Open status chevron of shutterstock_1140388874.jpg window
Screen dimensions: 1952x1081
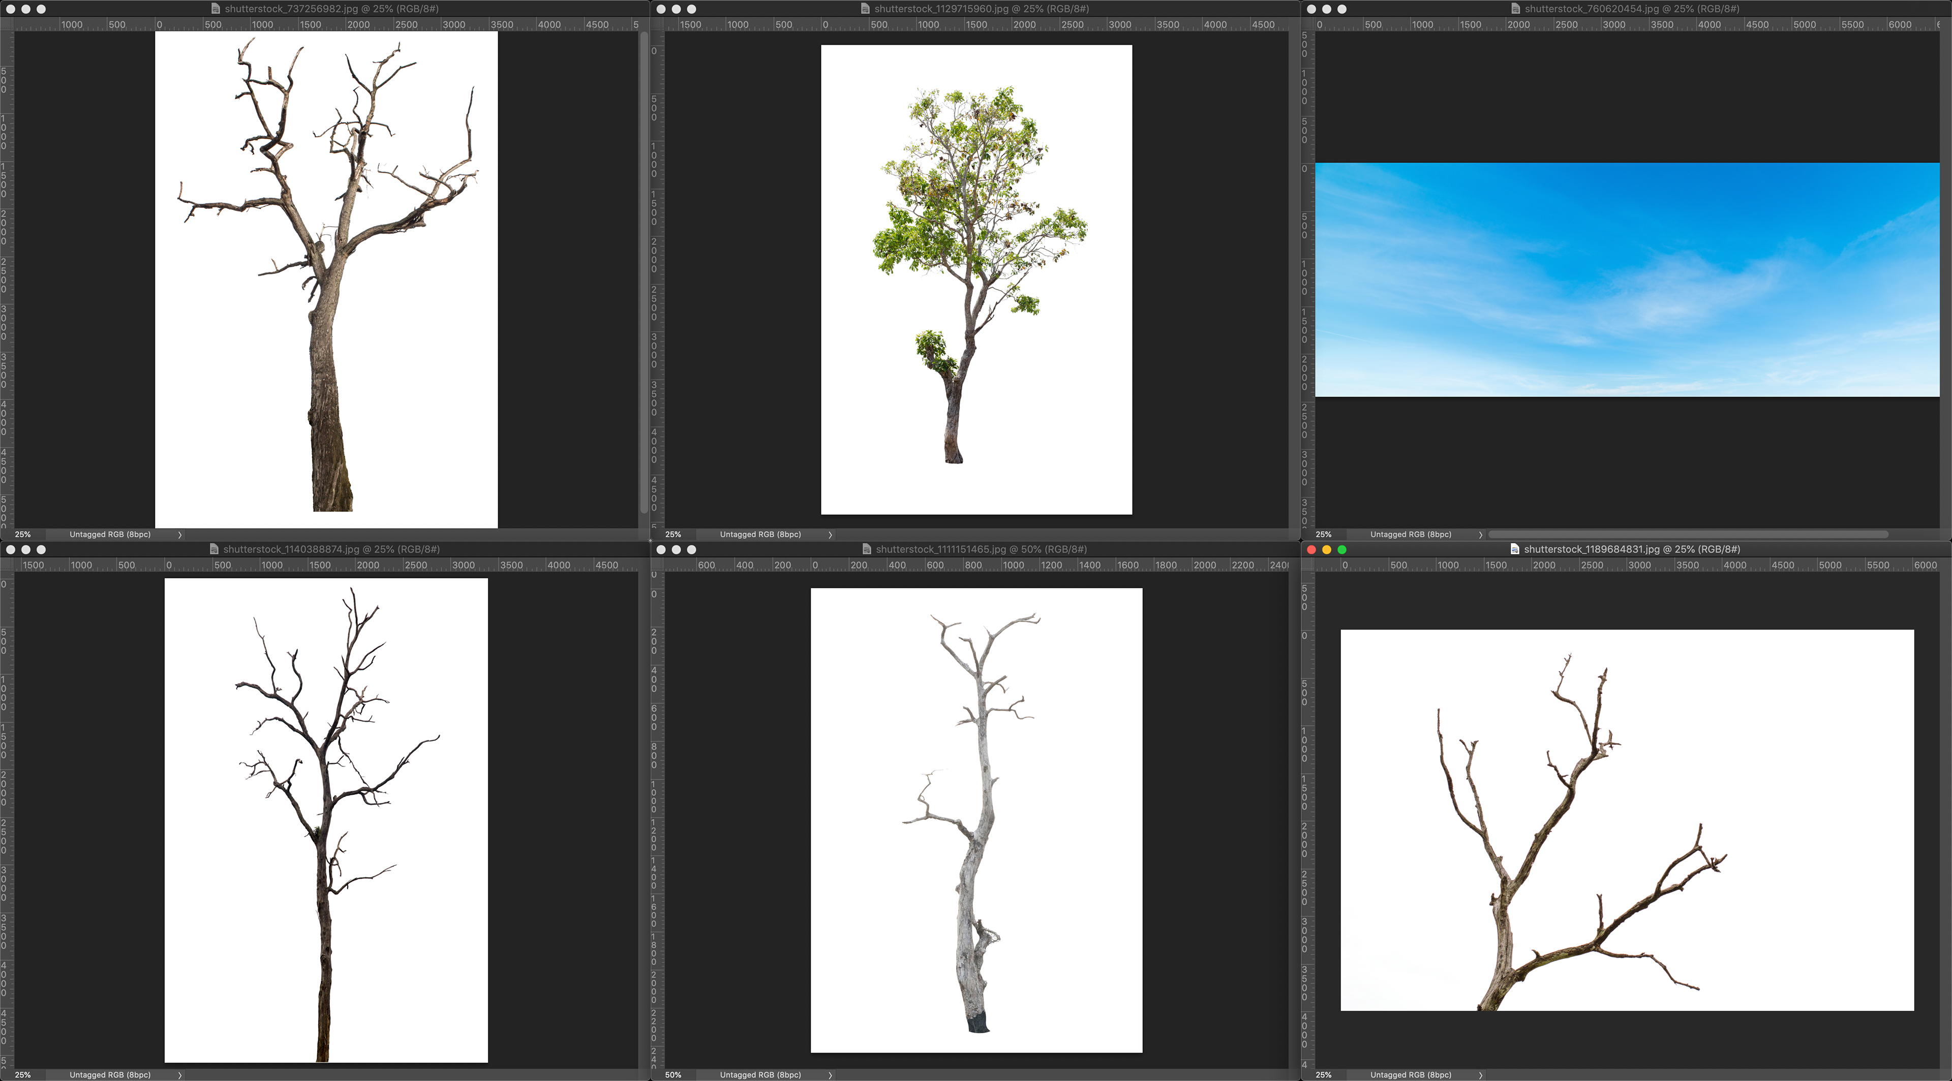(179, 1075)
